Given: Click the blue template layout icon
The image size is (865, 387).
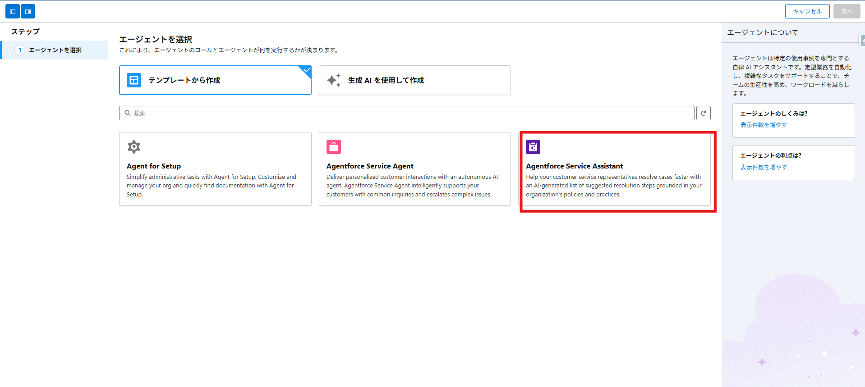Looking at the screenshot, I should coord(134,80).
